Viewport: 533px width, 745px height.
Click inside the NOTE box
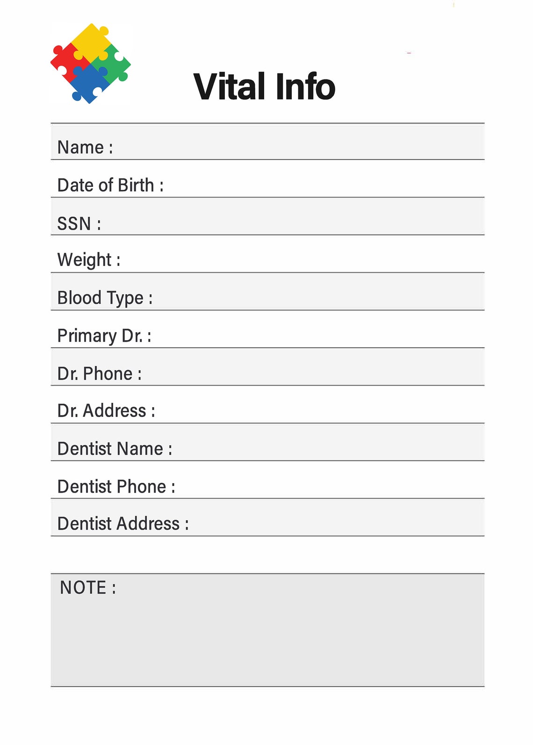point(267,630)
